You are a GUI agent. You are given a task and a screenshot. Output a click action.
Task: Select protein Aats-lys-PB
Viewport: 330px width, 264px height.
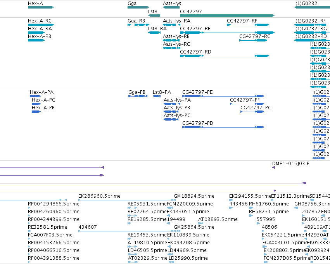[x=171, y=112]
